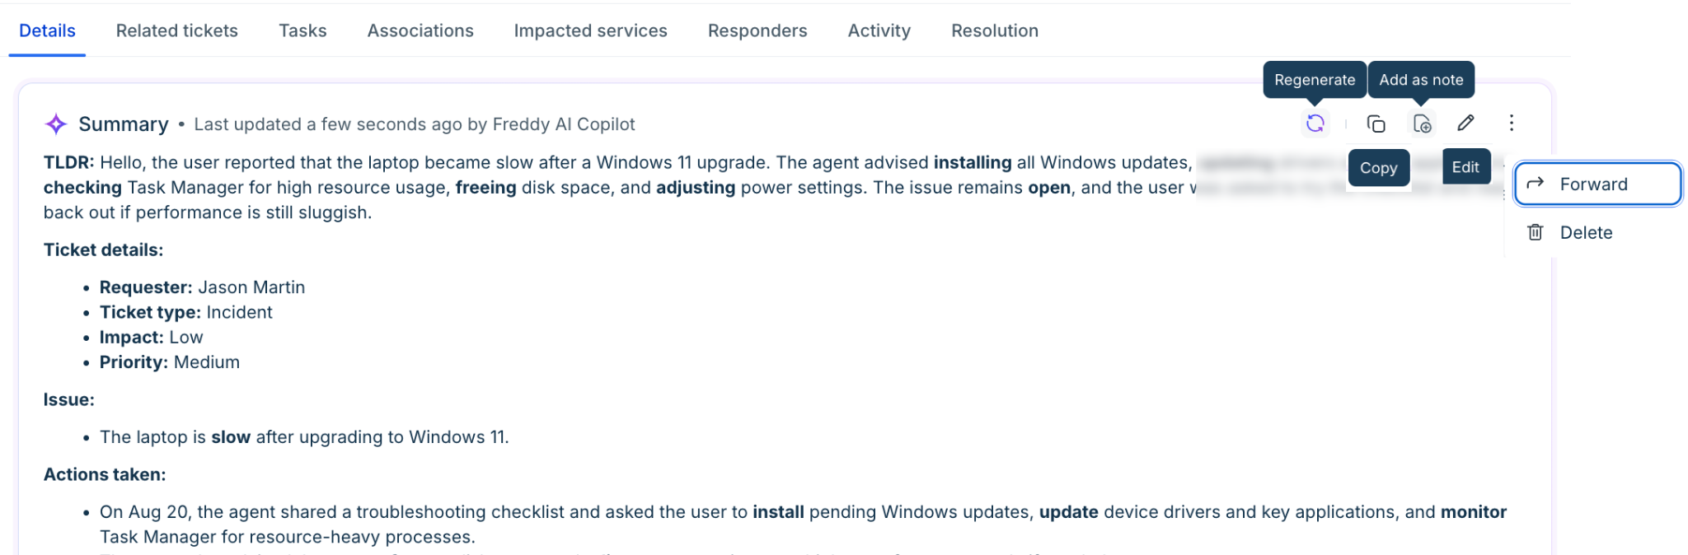Click the Forward arrow icon
This screenshot has width=1688, height=555.
tap(1535, 184)
